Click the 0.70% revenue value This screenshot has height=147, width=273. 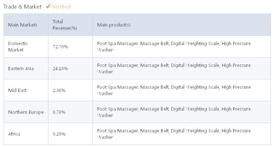(x=59, y=112)
